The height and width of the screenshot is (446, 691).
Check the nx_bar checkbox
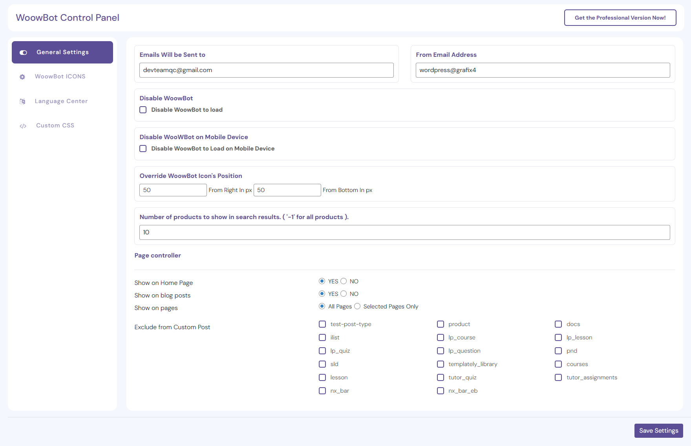322,391
